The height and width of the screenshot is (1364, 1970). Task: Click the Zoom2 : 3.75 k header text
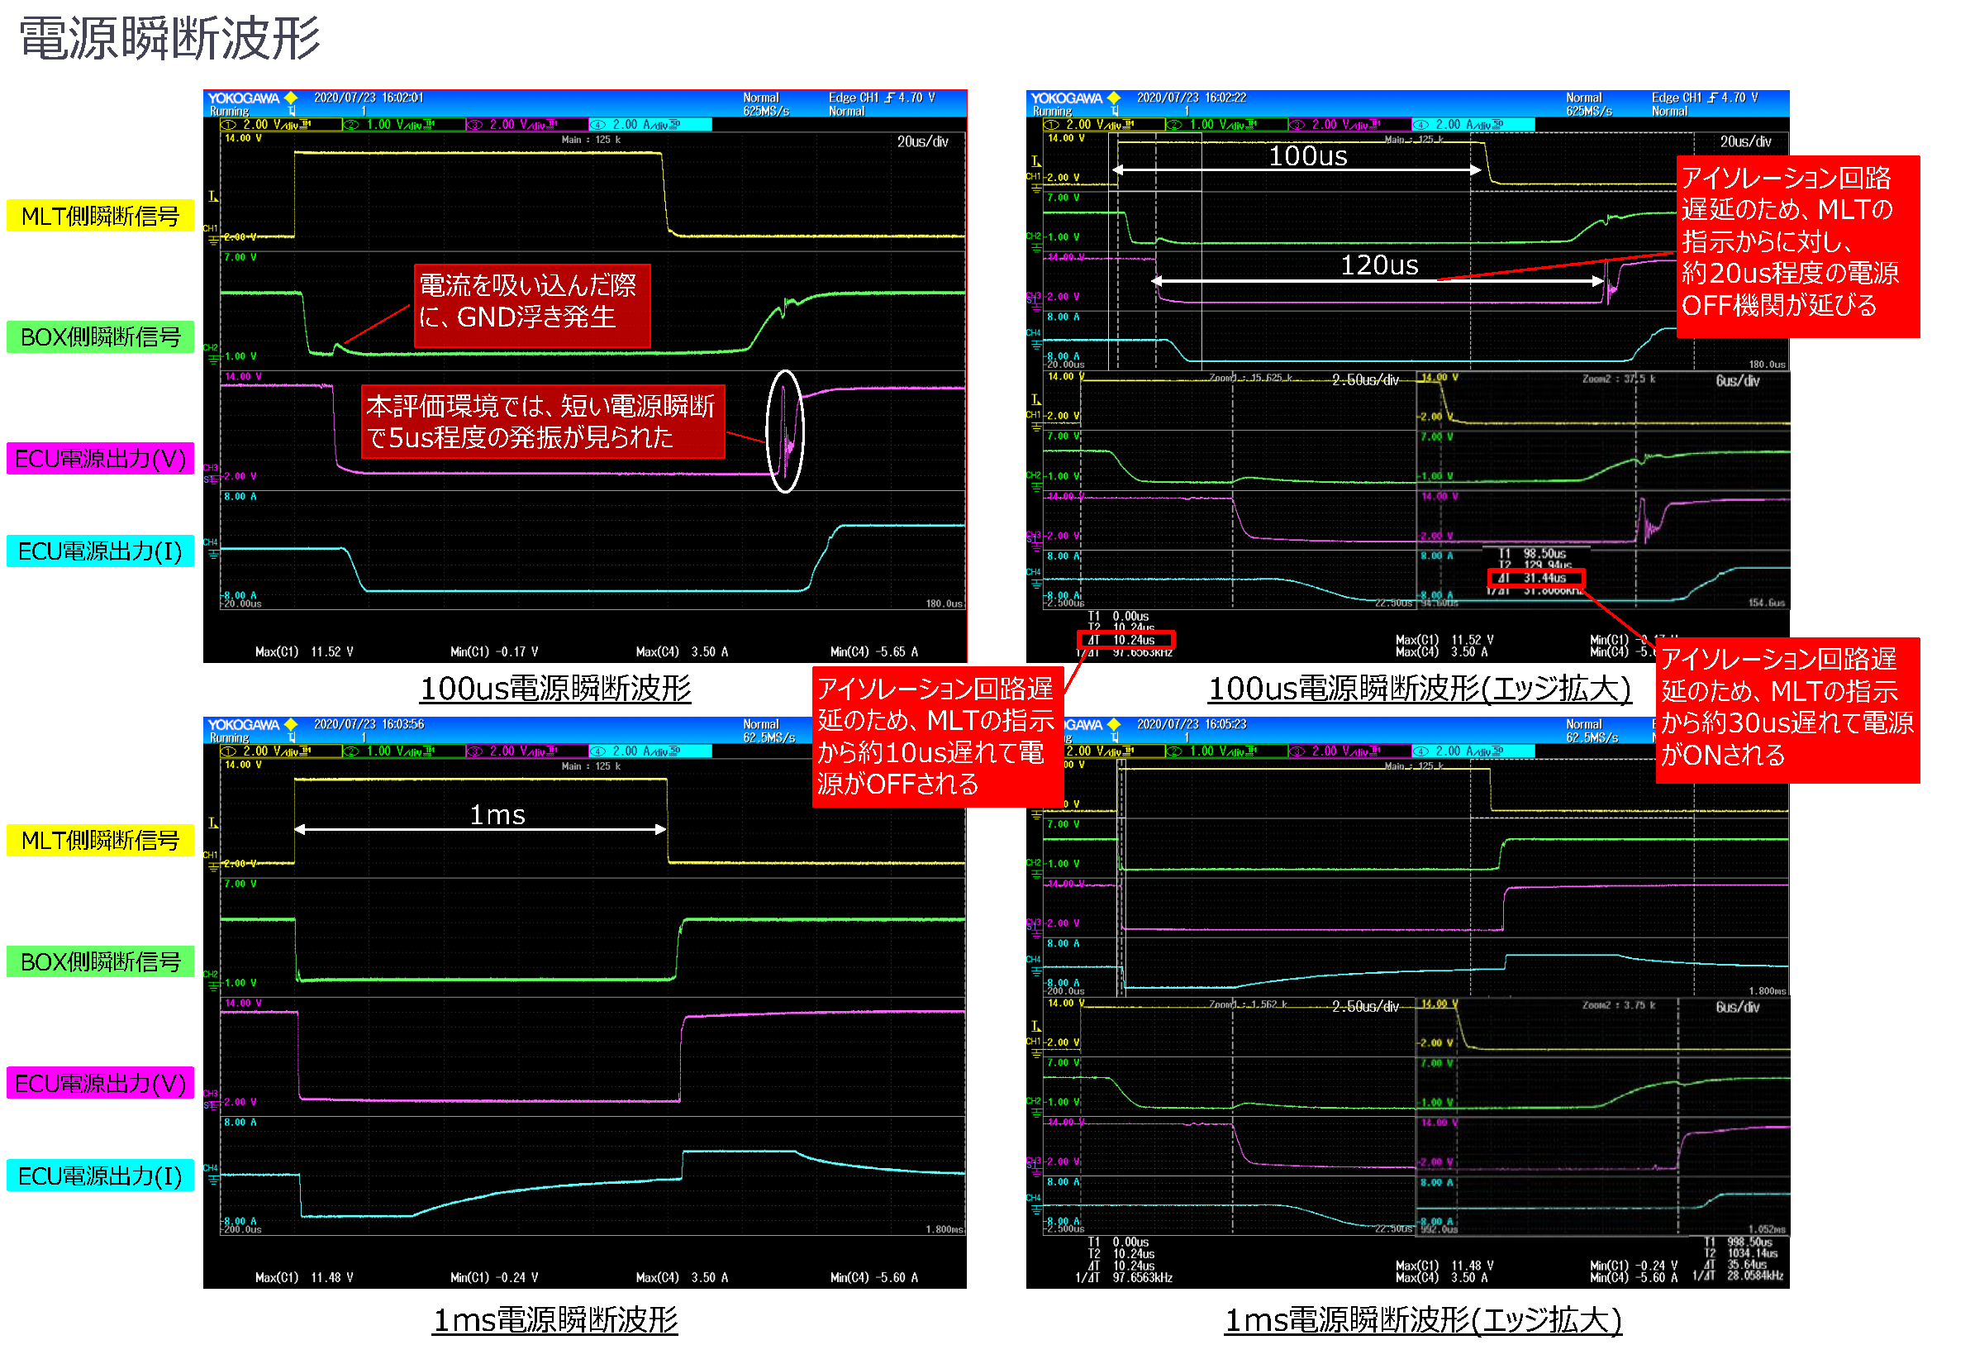coord(1618,1005)
